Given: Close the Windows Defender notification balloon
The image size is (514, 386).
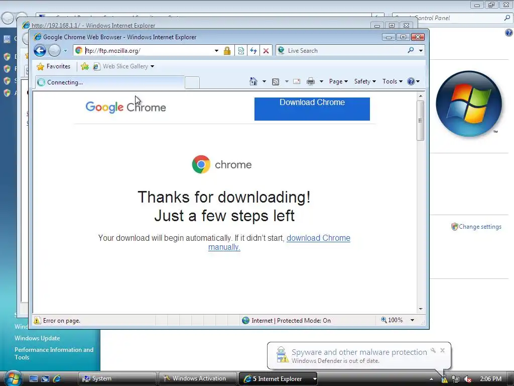Looking at the screenshot, I should click(443, 350).
